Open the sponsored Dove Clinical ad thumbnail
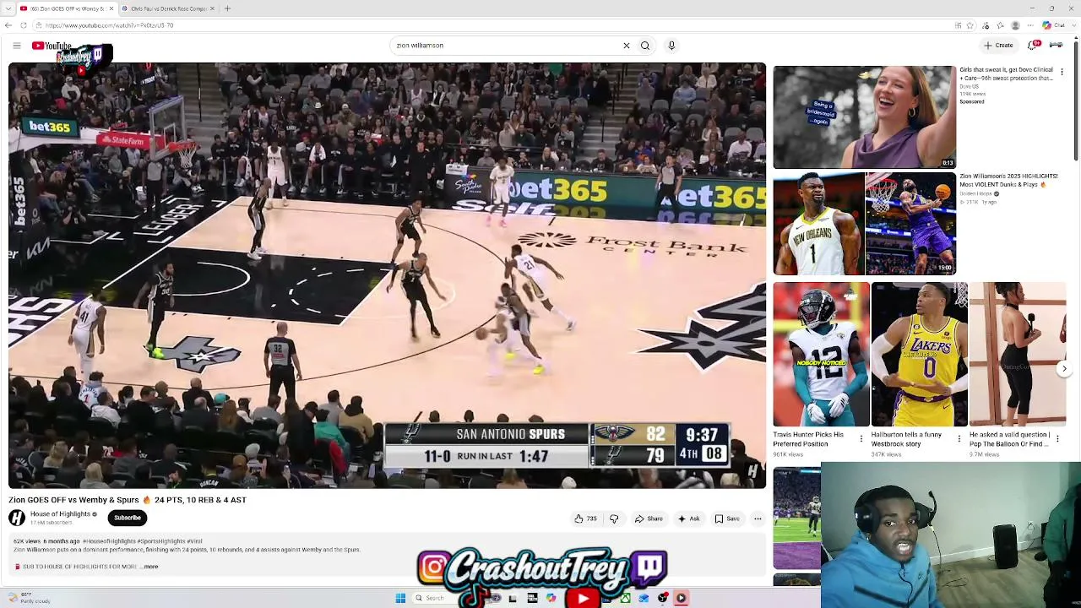This screenshot has width=1081, height=608. click(864, 117)
